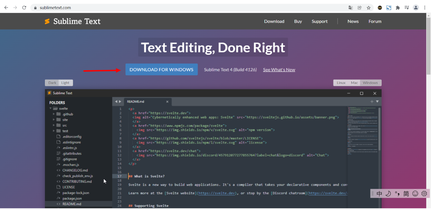Open the tab dropdown arrow in editor preview
The image size is (432, 209).
point(377,102)
